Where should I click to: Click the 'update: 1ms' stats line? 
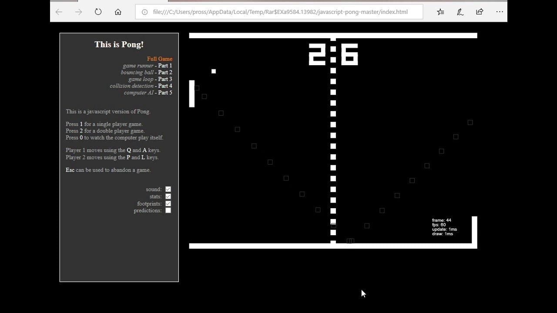coord(445,229)
